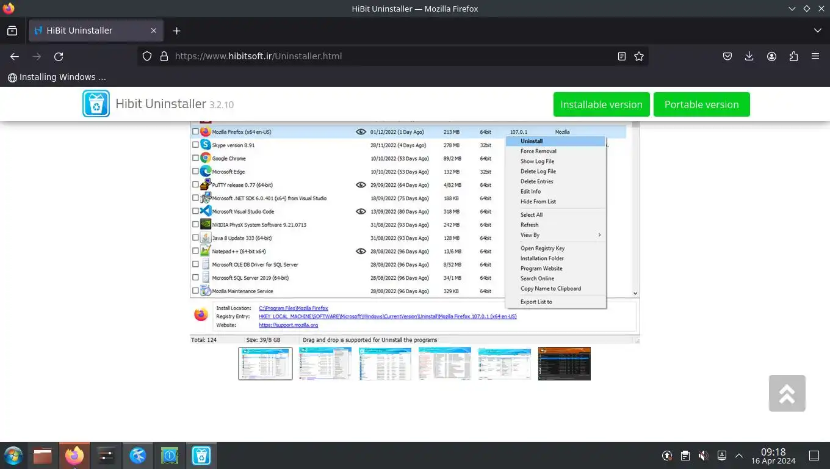Tick the Microsoft Edge checkbox
This screenshot has width=830, height=469.
[x=195, y=172]
